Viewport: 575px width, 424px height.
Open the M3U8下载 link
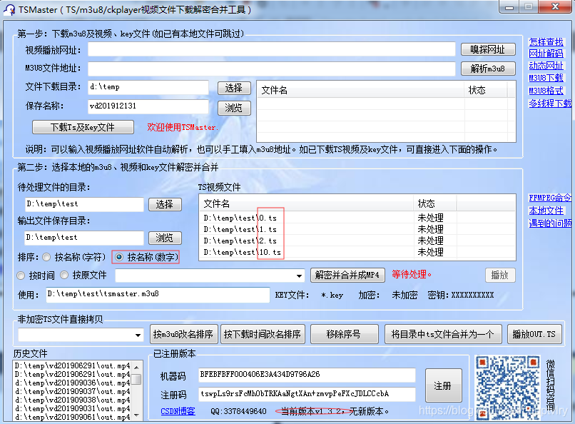[546, 78]
